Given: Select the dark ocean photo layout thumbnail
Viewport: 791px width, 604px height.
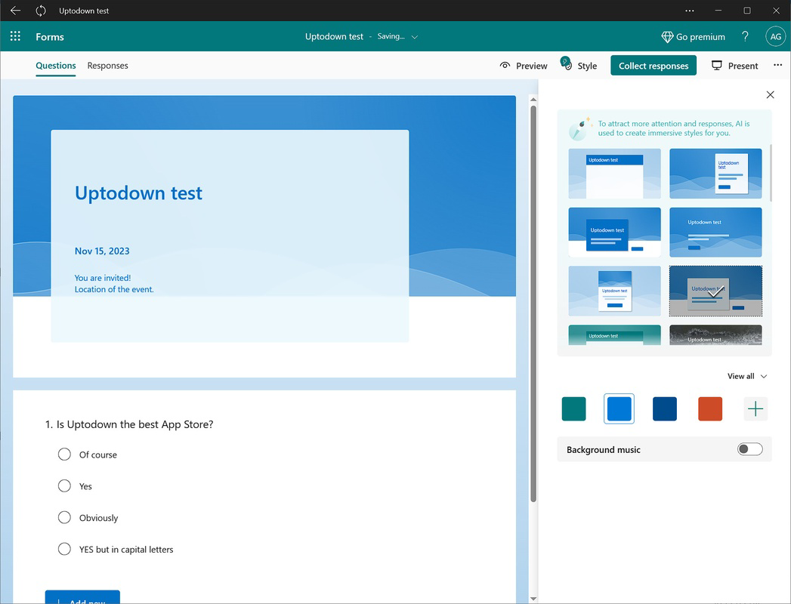Looking at the screenshot, I should pyautogui.click(x=715, y=334).
